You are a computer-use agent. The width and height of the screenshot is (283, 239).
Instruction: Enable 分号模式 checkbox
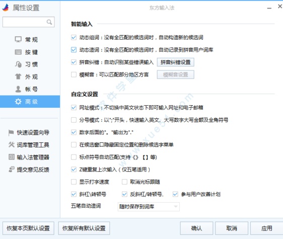pyautogui.click(x=74, y=120)
